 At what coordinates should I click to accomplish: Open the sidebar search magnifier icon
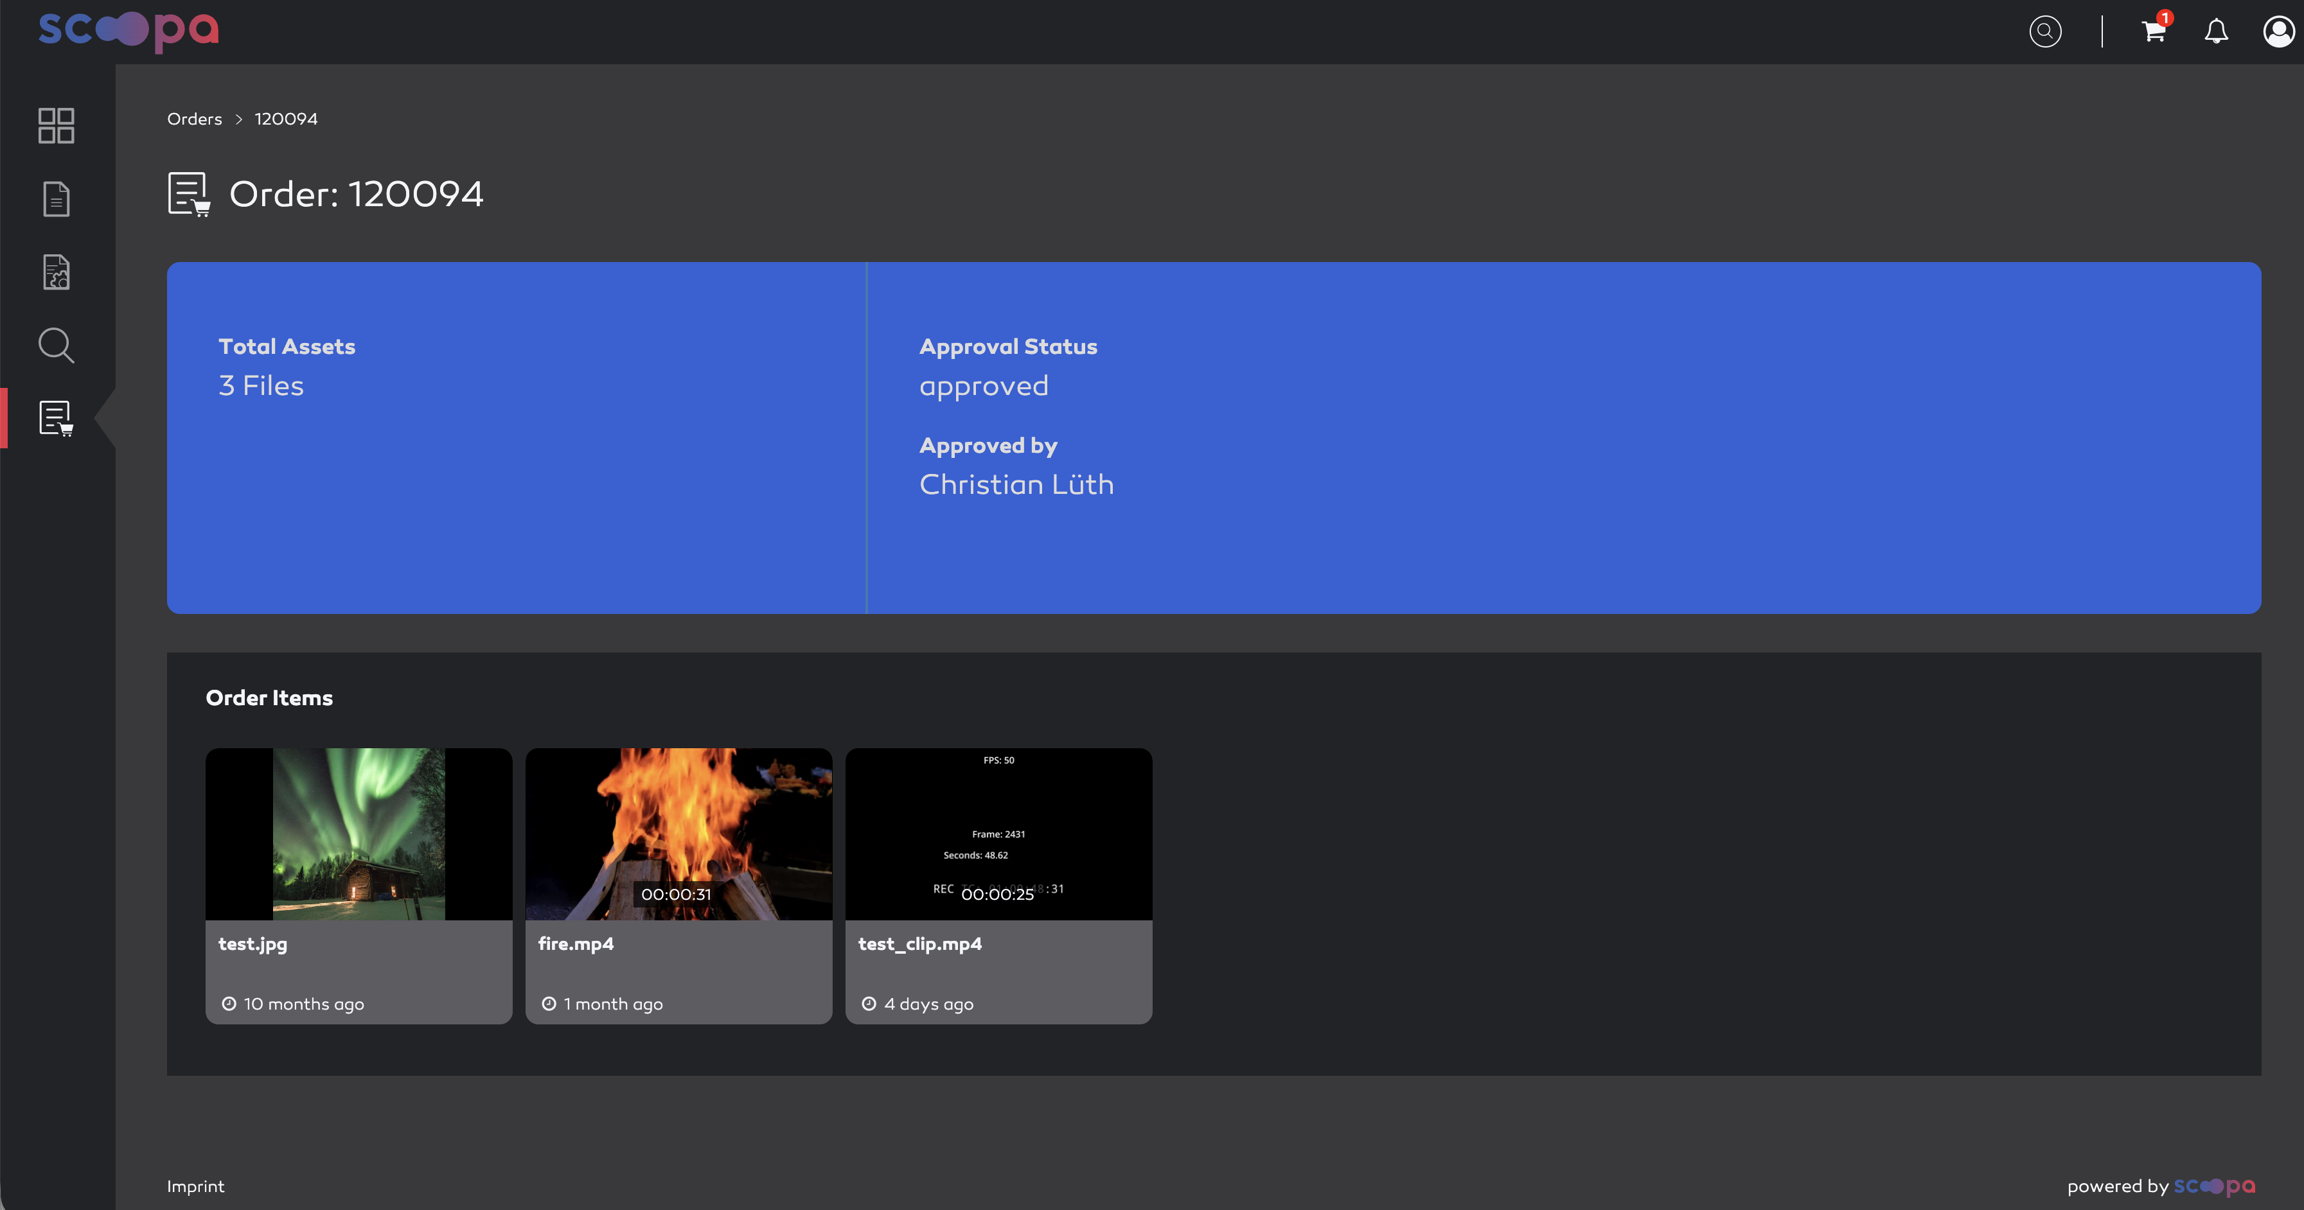pyautogui.click(x=57, y=345)
